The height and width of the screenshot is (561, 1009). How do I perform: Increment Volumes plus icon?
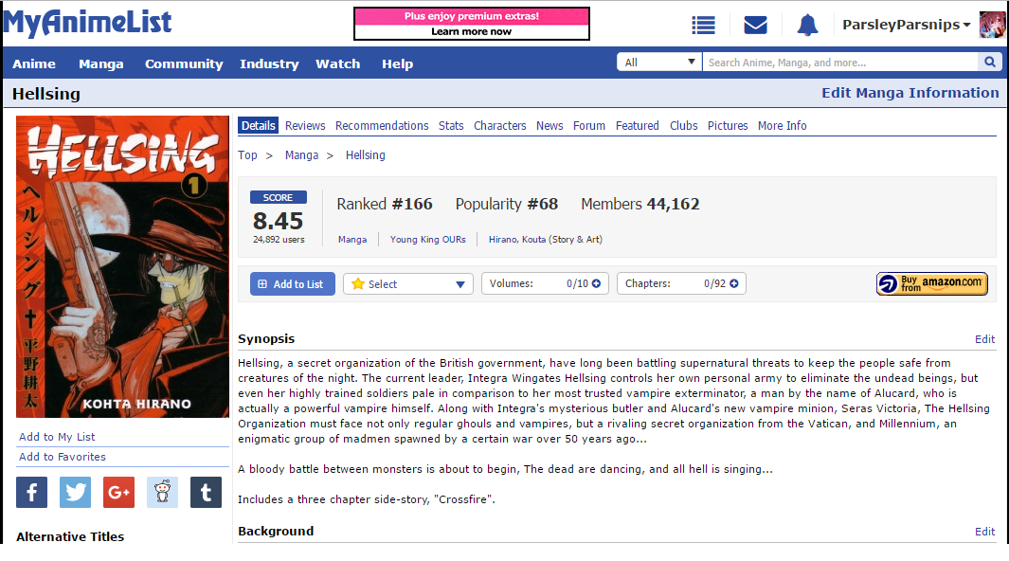[597, 283]
